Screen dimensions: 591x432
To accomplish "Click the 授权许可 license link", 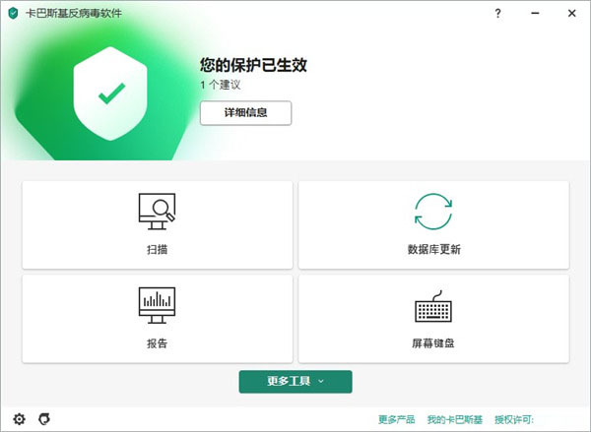I will click(514, 419).
